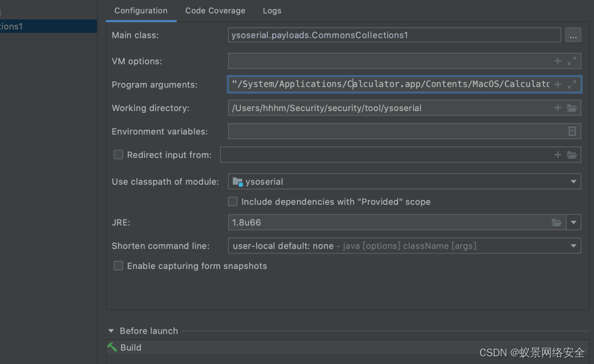Open the Logs tab
This screenshot has height=364, width=594.
point(272,10)
